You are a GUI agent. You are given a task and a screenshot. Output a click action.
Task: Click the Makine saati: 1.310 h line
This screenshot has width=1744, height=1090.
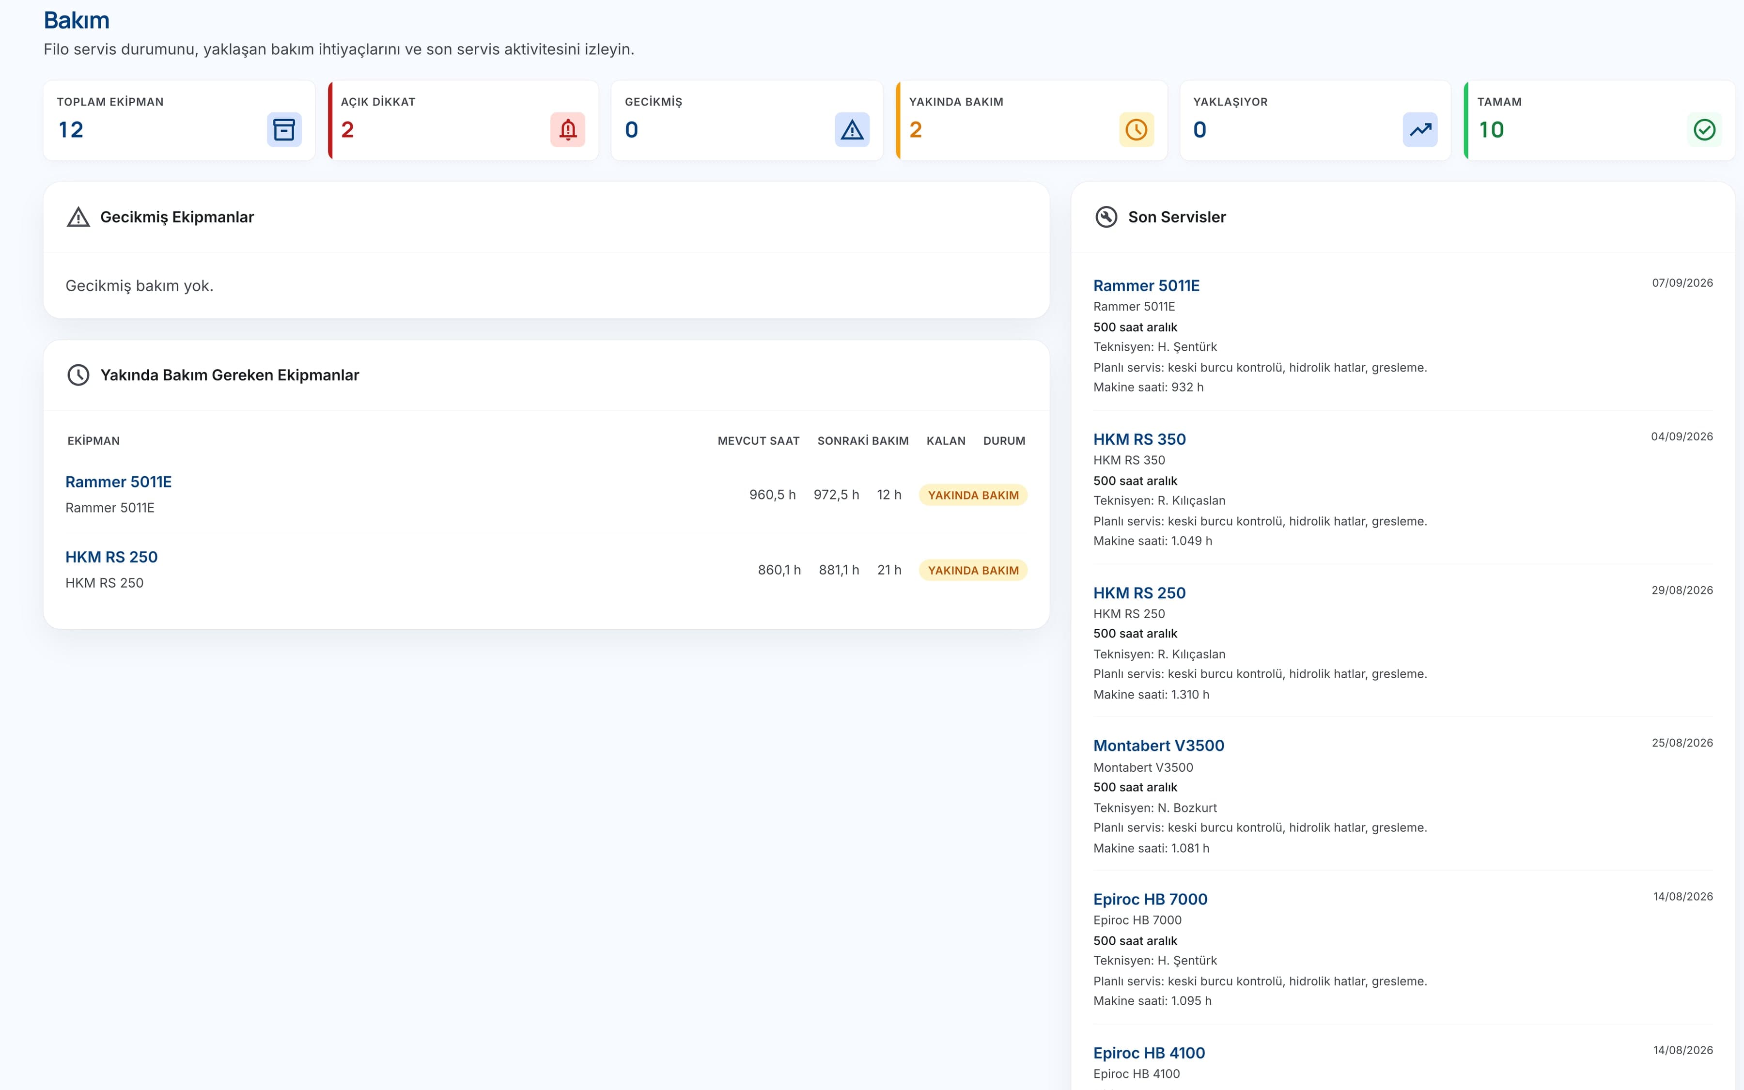(x=1151, y=694)
